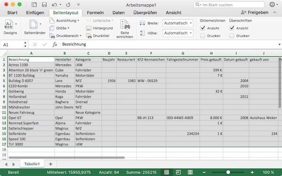
Task: Click the Summe: 255215 status entry
Action: (x=141, y=172)
